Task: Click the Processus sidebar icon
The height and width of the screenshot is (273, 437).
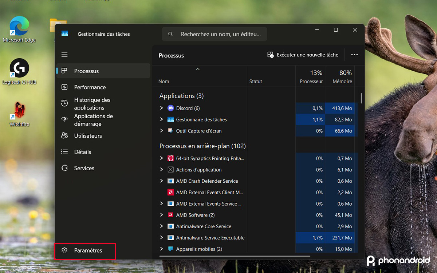Action: click(64, 71)
